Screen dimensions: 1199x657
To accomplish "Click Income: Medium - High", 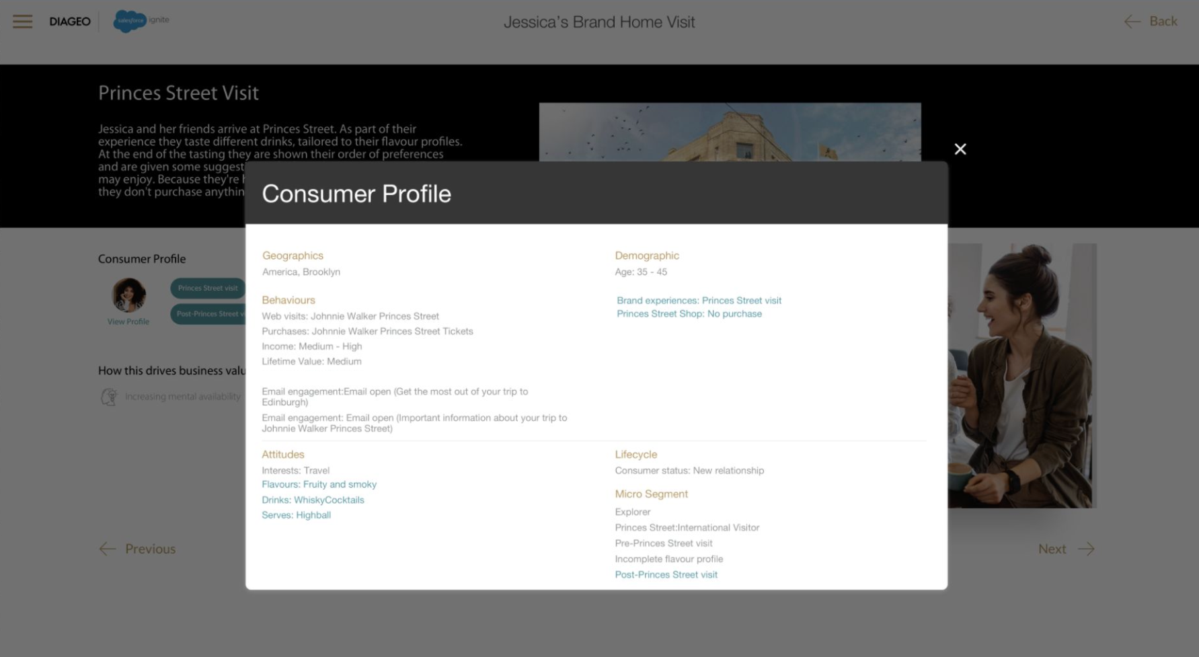I will click(312, 346).
